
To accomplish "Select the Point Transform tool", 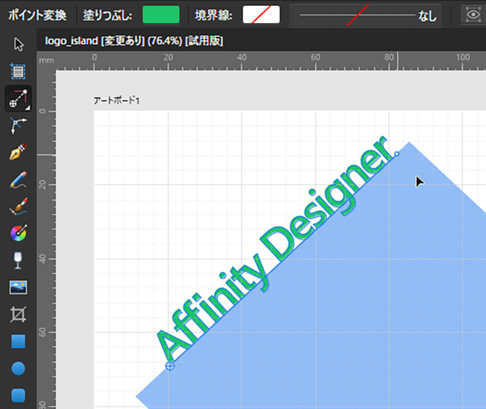I will coord(18,98).
